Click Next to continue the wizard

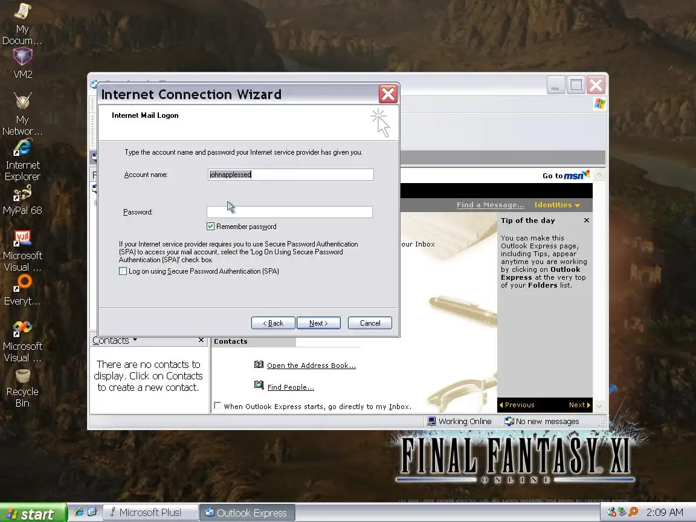tap(318, 323)
